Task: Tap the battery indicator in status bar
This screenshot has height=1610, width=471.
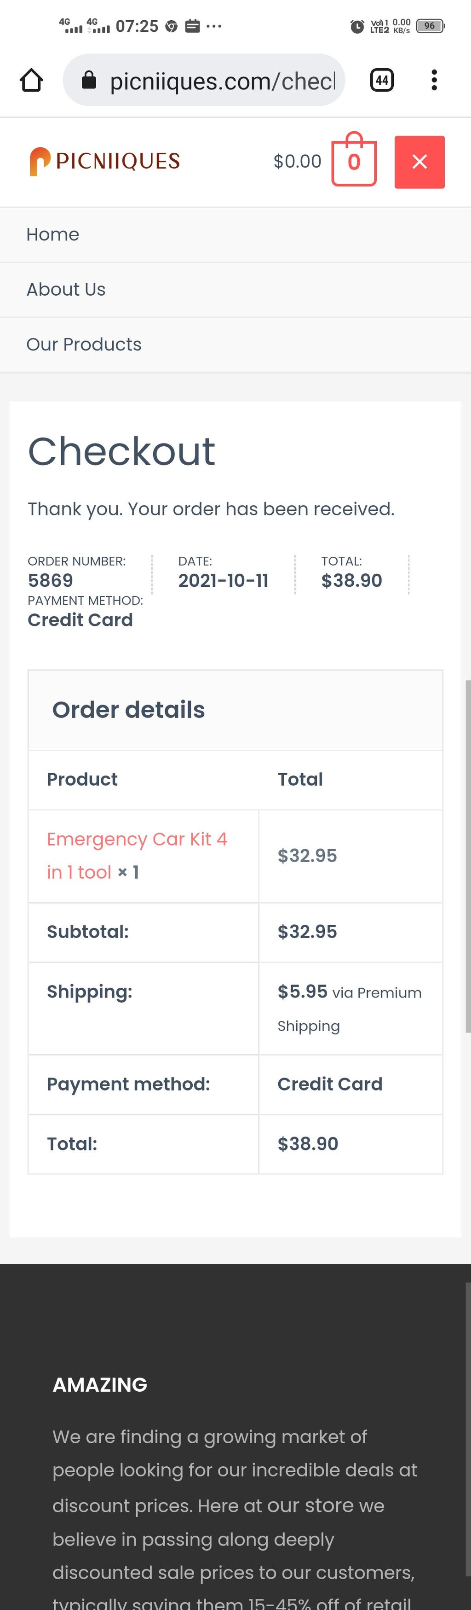Action: [x=430, y=26]
